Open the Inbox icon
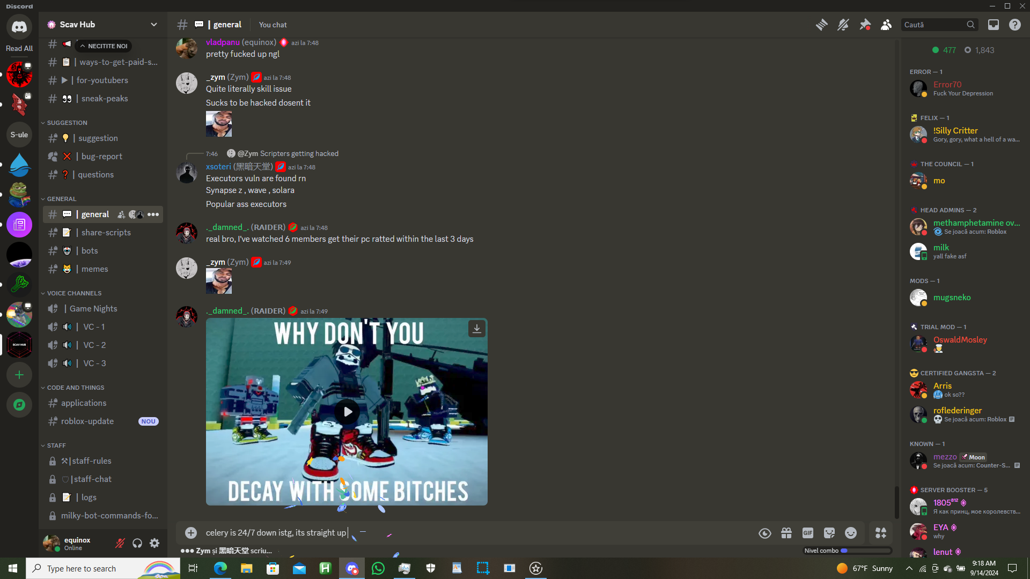Screen dimensions: 1030x579 (994, 25)
